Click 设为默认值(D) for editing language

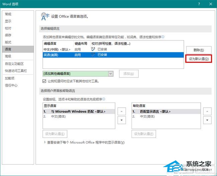pyautogui.click(x=199, y=59)
